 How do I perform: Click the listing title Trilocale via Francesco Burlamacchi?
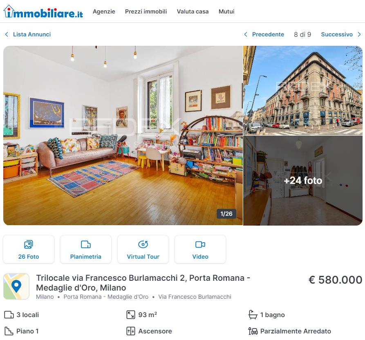tap(143, 283)
